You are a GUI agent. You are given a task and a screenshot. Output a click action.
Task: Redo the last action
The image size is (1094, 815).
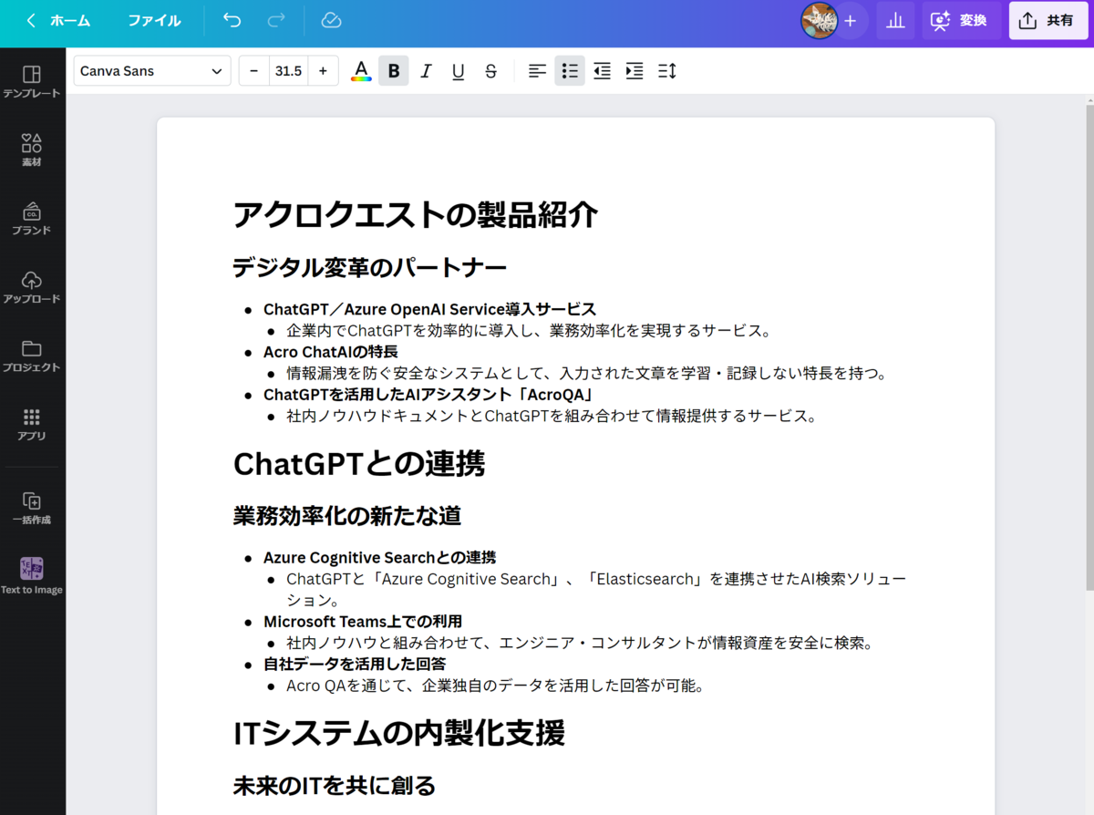tap(275, 20)
